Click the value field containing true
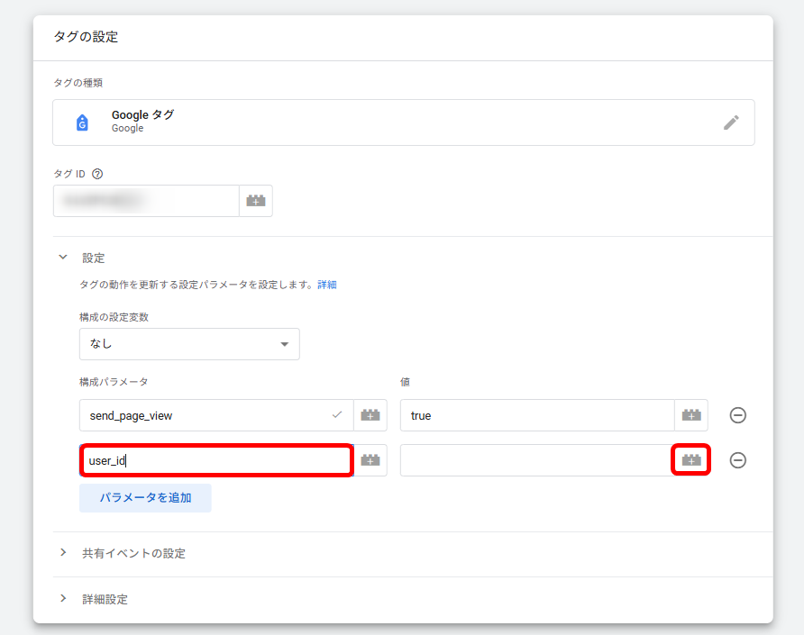Image resolution: width=804 pixels, height=635 pixels. coord(537,415)
